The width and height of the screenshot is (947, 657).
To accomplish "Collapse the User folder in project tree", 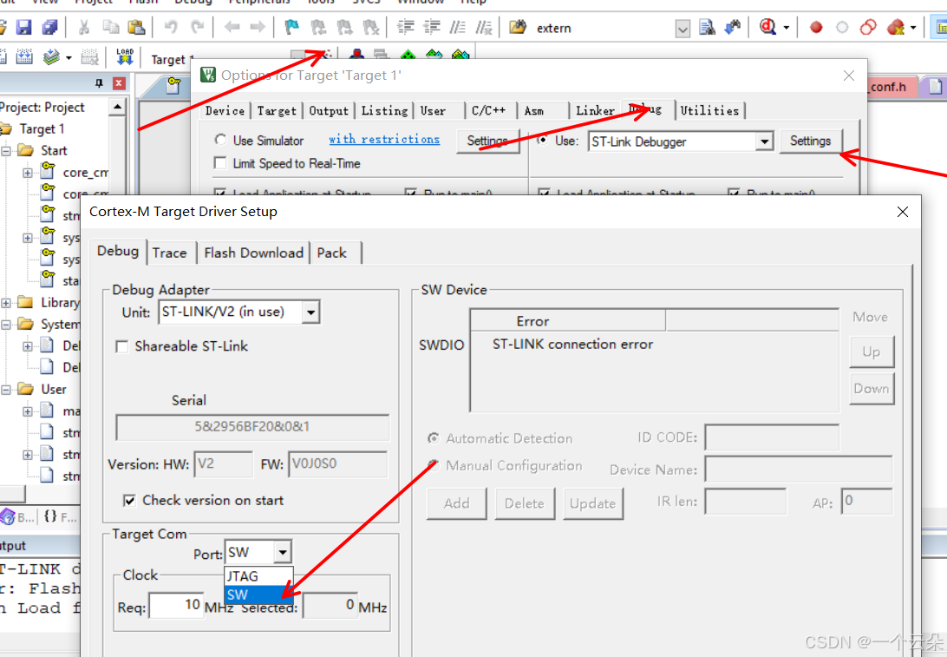I will [6, 390].
